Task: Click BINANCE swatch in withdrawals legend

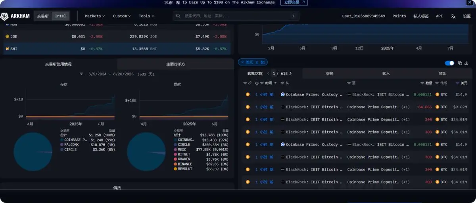Action: 175,164
